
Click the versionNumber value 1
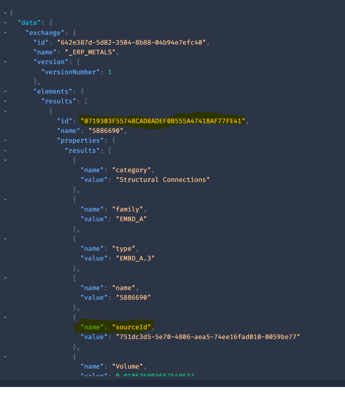[110, 72]
